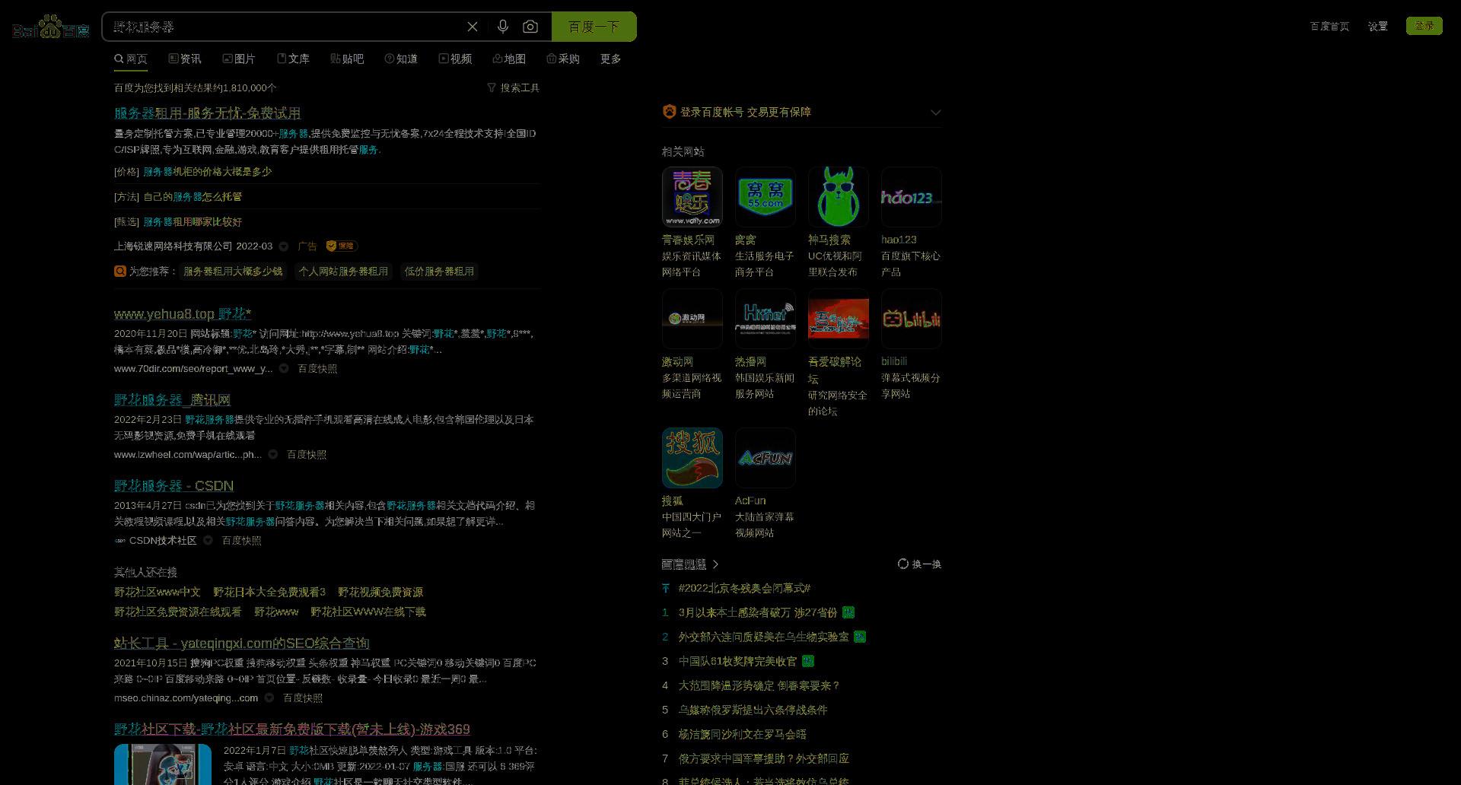Open hot topic 杨洁篪同沙利文在罗马会晤

click(x=742, y=734)
